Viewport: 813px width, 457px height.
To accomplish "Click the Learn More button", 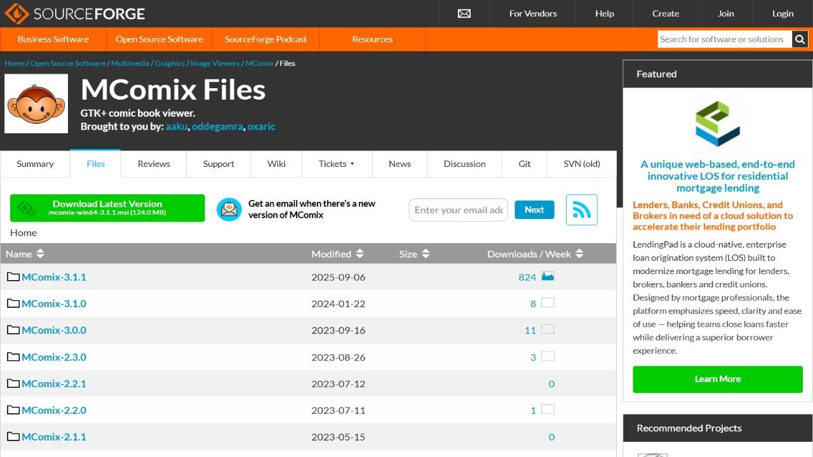I will click(718, 379).
